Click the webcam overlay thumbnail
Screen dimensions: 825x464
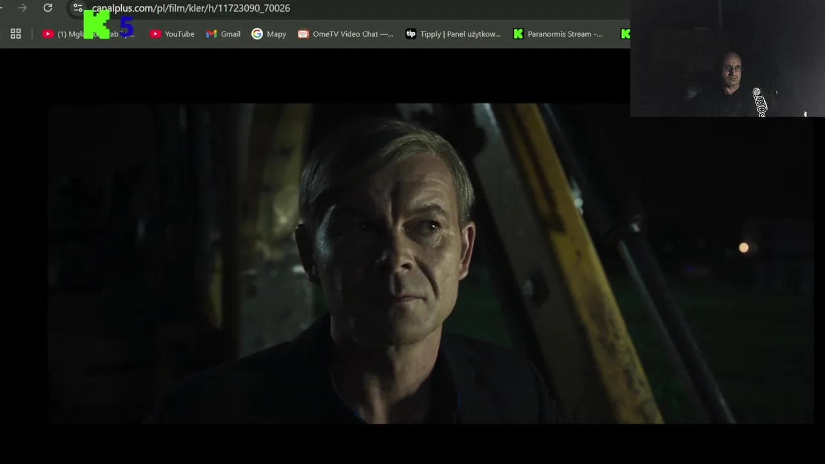pos(728,58)
